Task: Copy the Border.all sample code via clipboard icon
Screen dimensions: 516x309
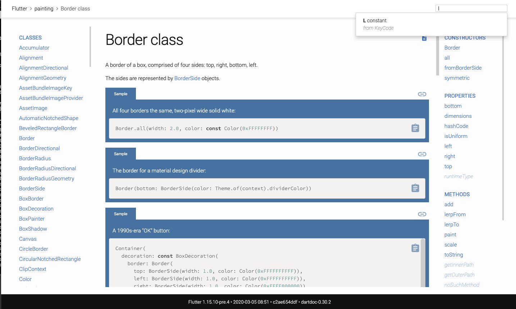Action: [415, 128]
